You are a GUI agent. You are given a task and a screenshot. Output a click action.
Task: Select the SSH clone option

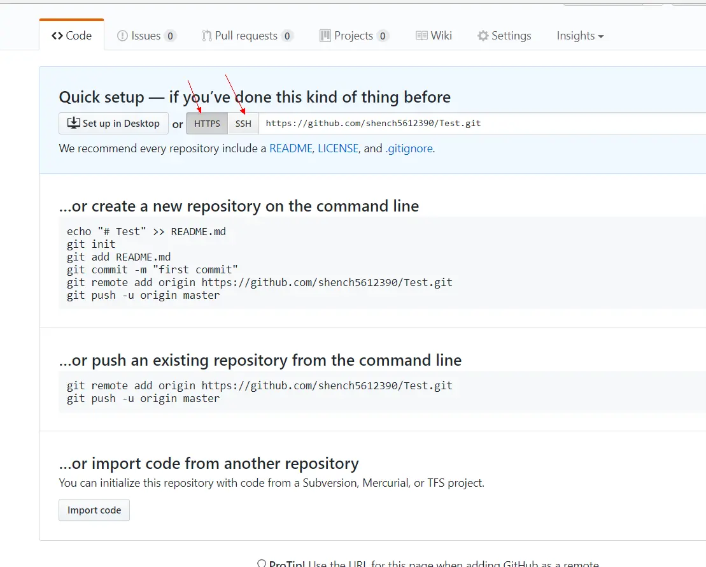pyautogui.click(x=243, y=124)
